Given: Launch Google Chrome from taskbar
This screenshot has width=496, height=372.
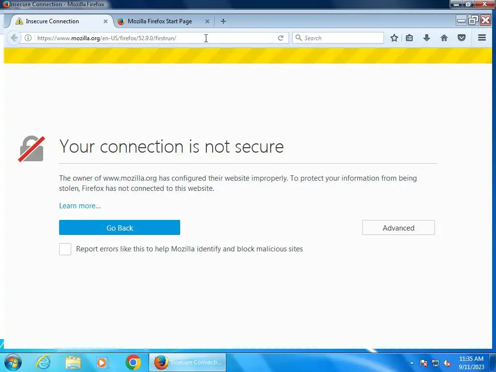Looking at the screenshot, I should coord(133,362).
